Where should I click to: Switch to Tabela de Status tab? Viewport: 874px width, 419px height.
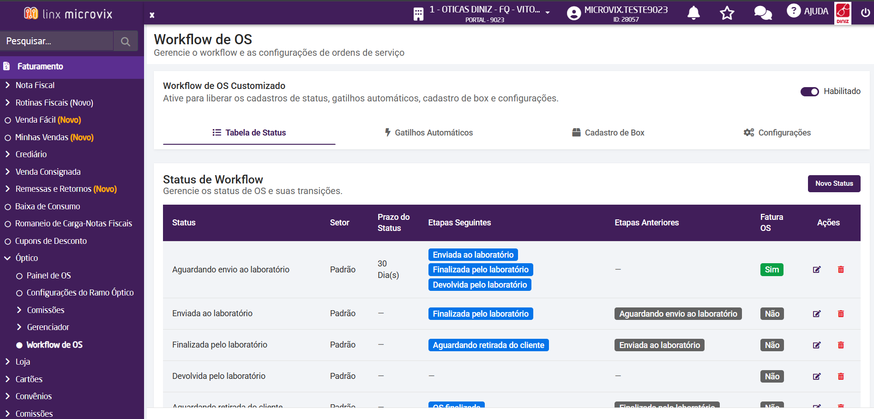[249, 133]
